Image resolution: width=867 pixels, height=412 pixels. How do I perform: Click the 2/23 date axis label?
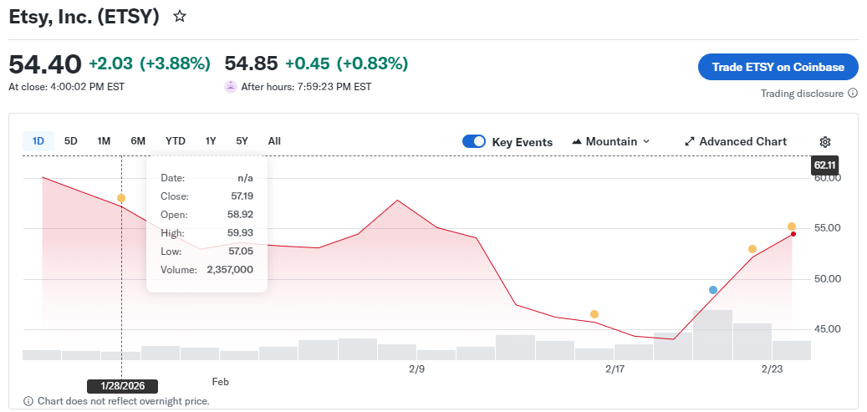point(773,369)
